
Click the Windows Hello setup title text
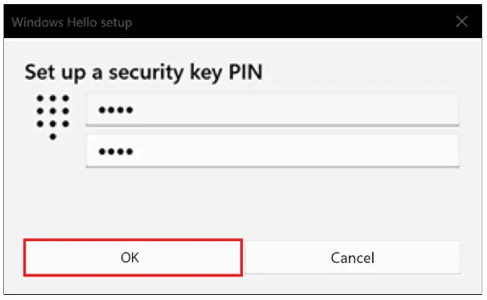[x=72, y=22]
